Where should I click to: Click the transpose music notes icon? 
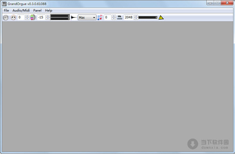[x=100, y=17]
